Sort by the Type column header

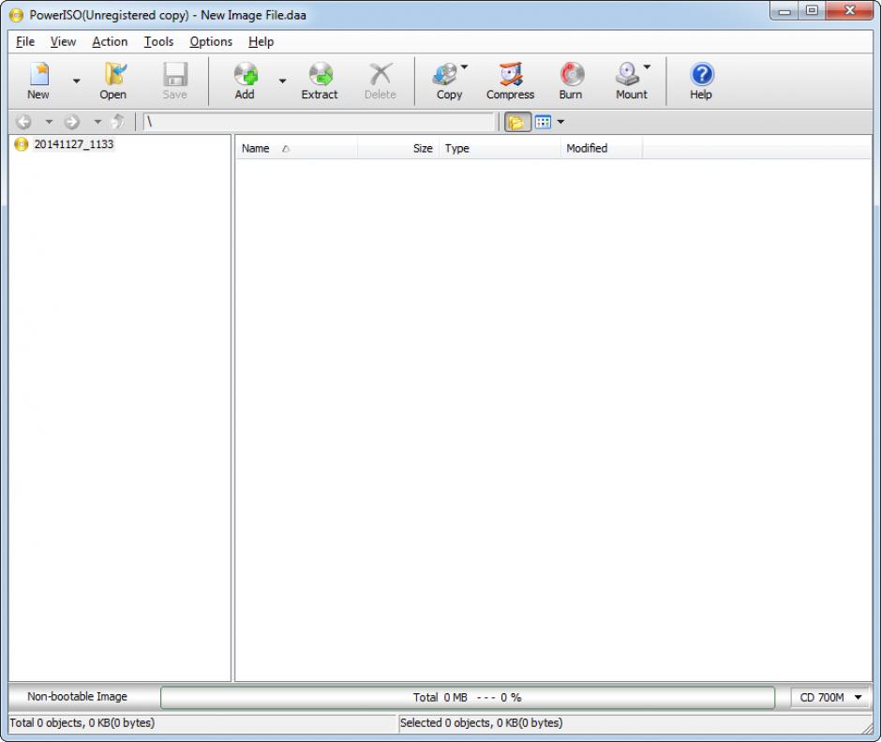(499, 148)
